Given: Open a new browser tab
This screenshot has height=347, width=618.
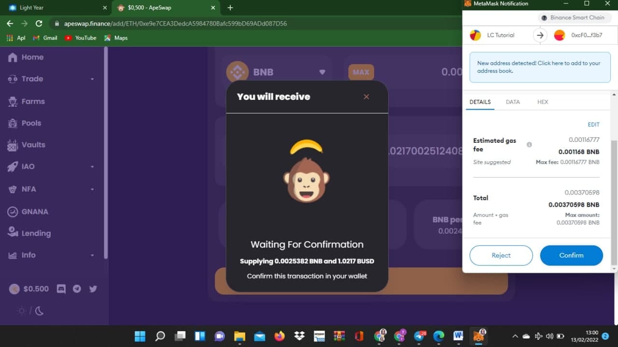Looking at the screenshot, I should (x=230, y=8).
